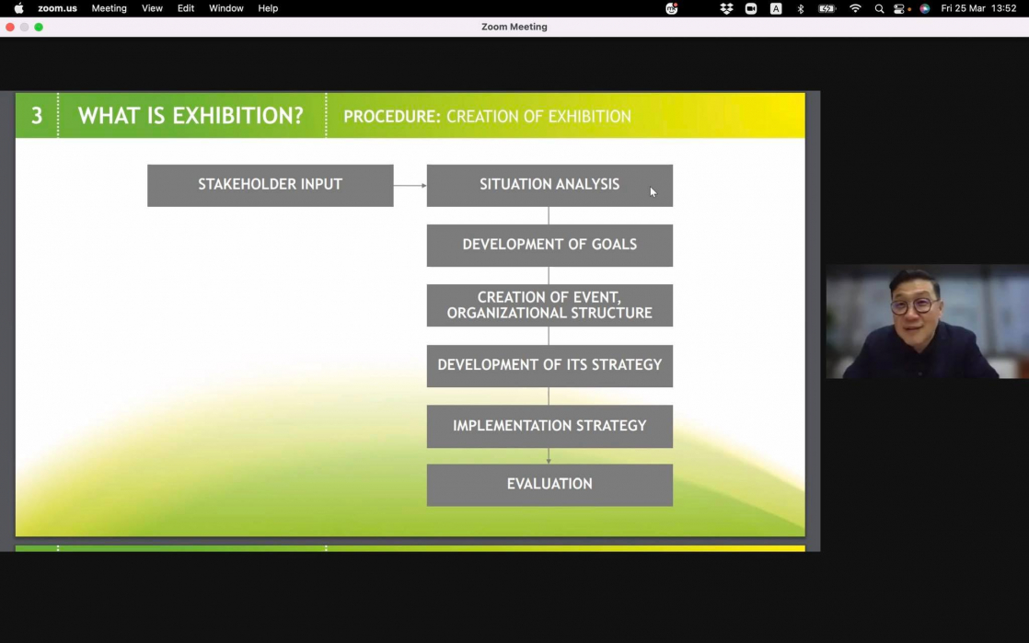Select the speaker's video thumbnail

pyautogui.click(x=926, y=322)
